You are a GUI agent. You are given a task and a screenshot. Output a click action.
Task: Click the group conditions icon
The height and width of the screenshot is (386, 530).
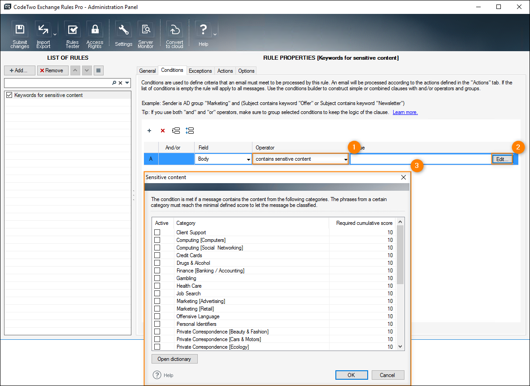pyautogui.click(x=176, y=131)
